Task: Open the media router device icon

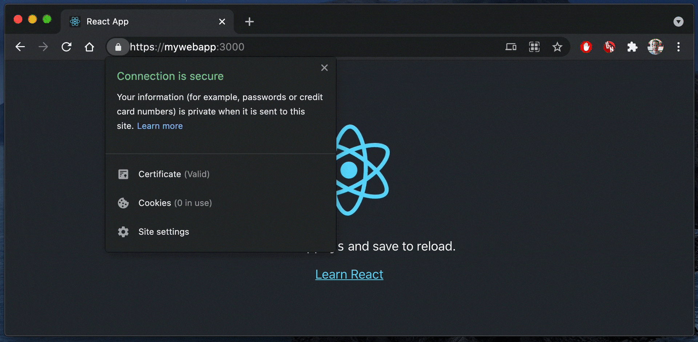Action: coord(511,47)
